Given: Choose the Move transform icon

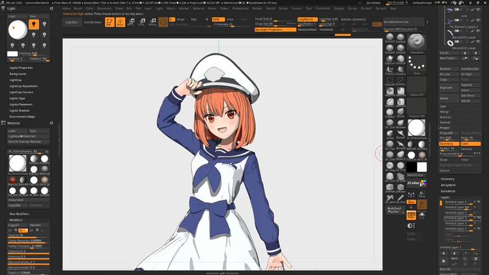Looking at the screenshot, I should tap(131, 22).
